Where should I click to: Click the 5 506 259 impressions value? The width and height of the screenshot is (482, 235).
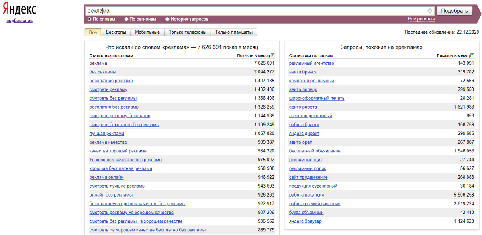click(x=464, y=195)
